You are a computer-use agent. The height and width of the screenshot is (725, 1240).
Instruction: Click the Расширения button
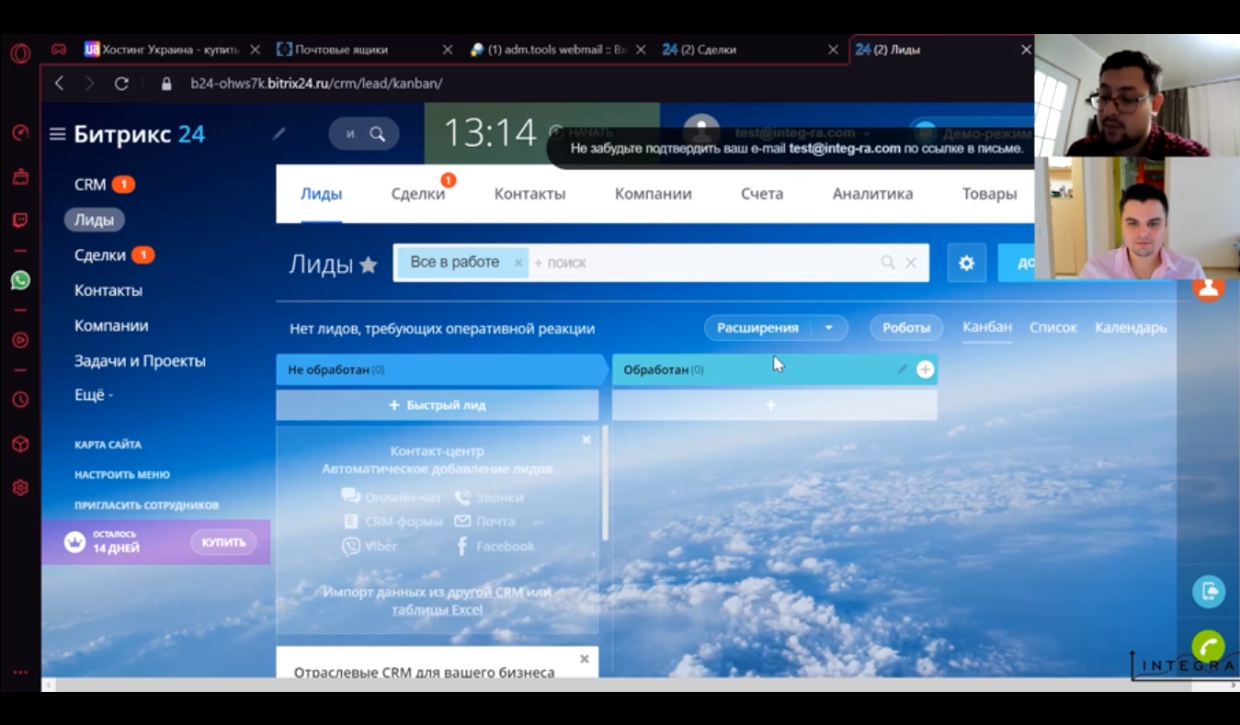(758, 328)
